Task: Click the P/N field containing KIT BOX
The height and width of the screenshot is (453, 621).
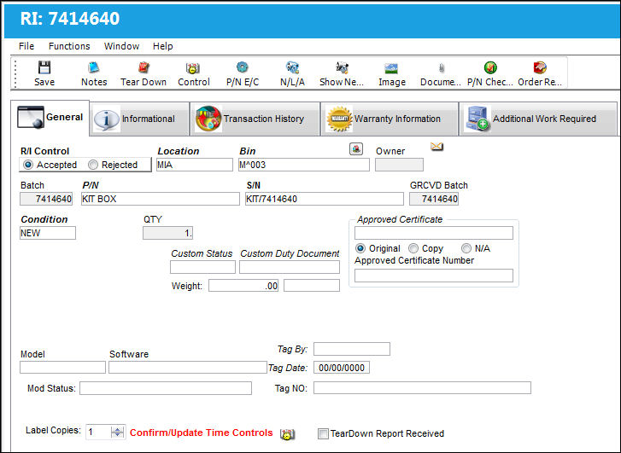Action: coord(161,199)
